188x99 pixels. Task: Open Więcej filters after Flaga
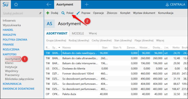tap(160, 40)
